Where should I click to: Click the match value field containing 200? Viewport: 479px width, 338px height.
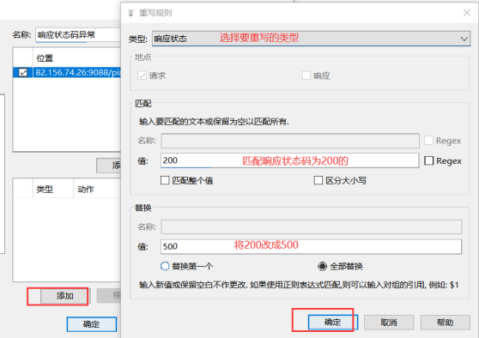[289, 160]
